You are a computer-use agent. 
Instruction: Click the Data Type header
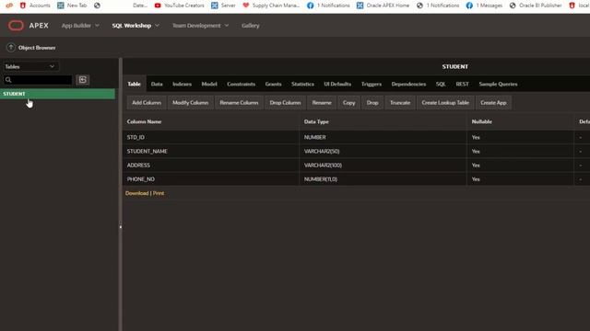(316, 121)
